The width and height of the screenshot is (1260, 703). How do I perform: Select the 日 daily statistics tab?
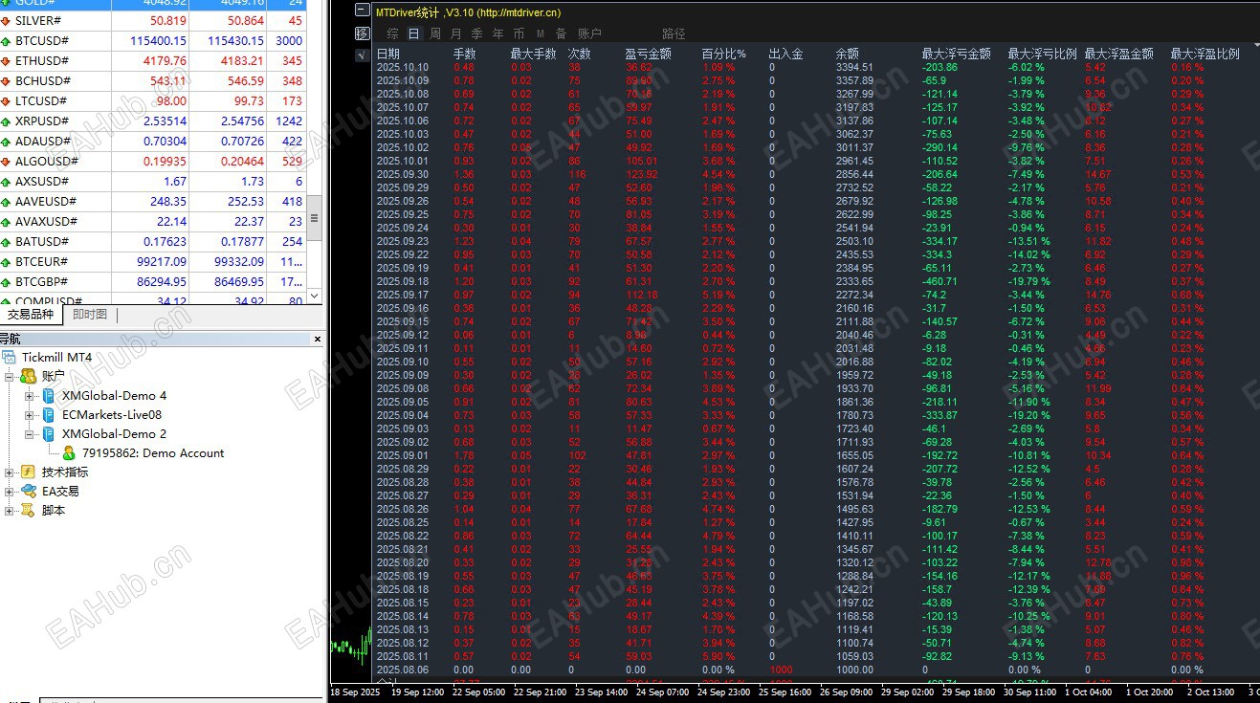[413, 33]
